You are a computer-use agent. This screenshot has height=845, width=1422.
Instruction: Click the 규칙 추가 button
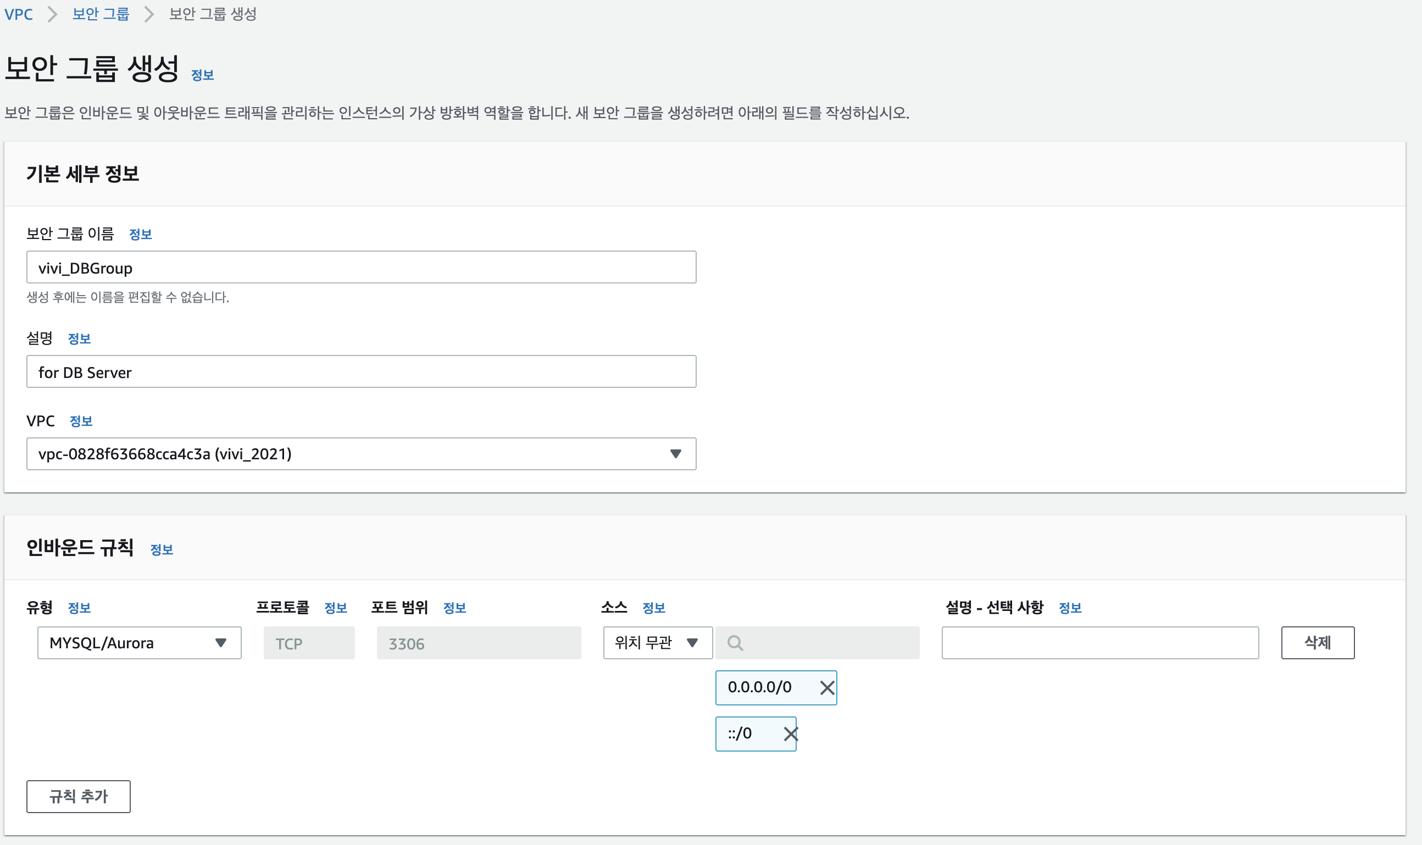[x=78, y=796]
